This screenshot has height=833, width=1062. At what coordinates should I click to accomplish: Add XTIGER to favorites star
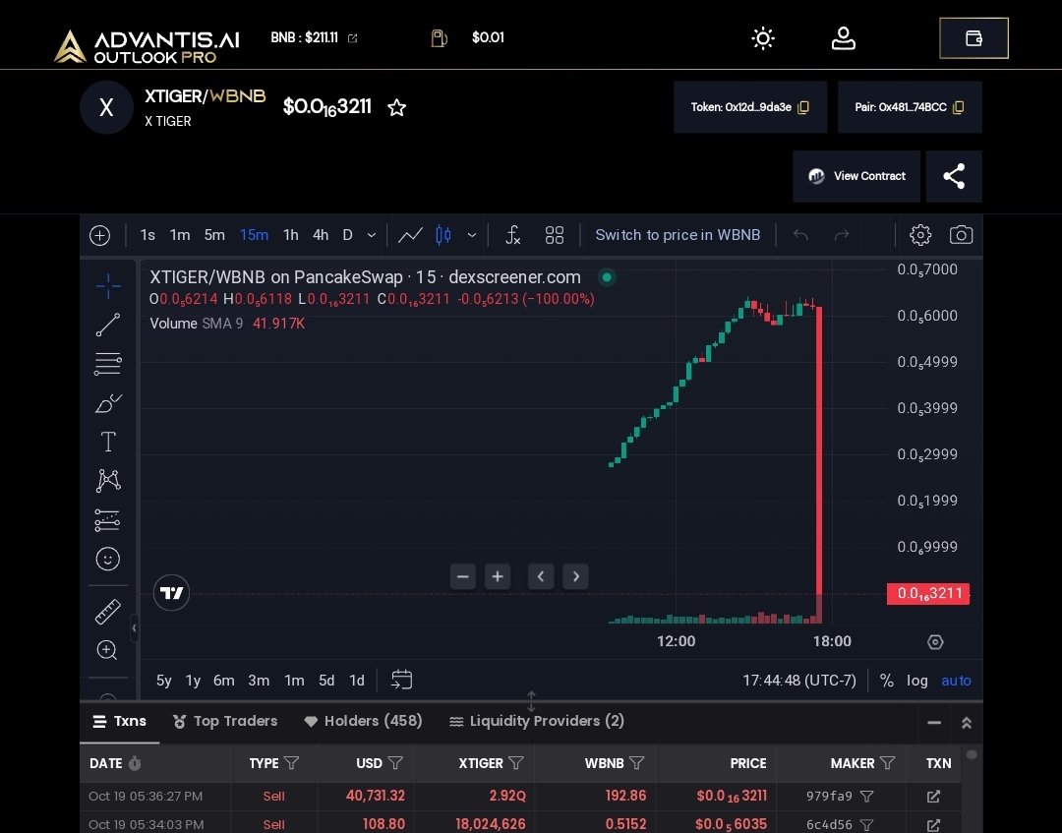pyautogui.click(x=397, y=107)
